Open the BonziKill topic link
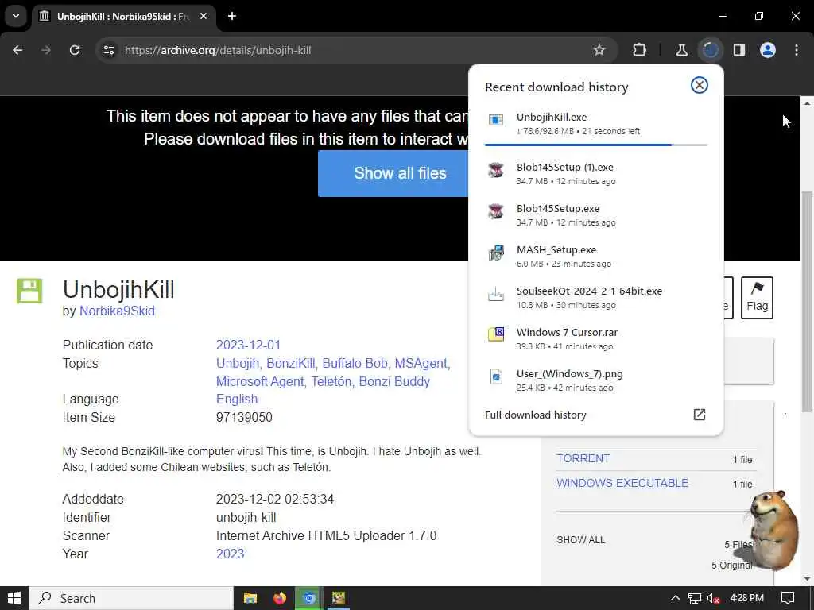This screenshot has width=814, height=610. point(291,363)
